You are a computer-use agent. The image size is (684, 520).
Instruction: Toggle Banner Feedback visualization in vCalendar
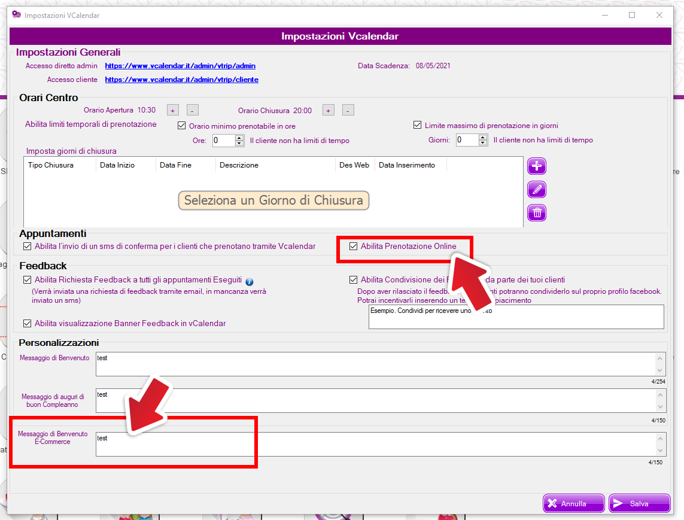(x=28, y=323)
